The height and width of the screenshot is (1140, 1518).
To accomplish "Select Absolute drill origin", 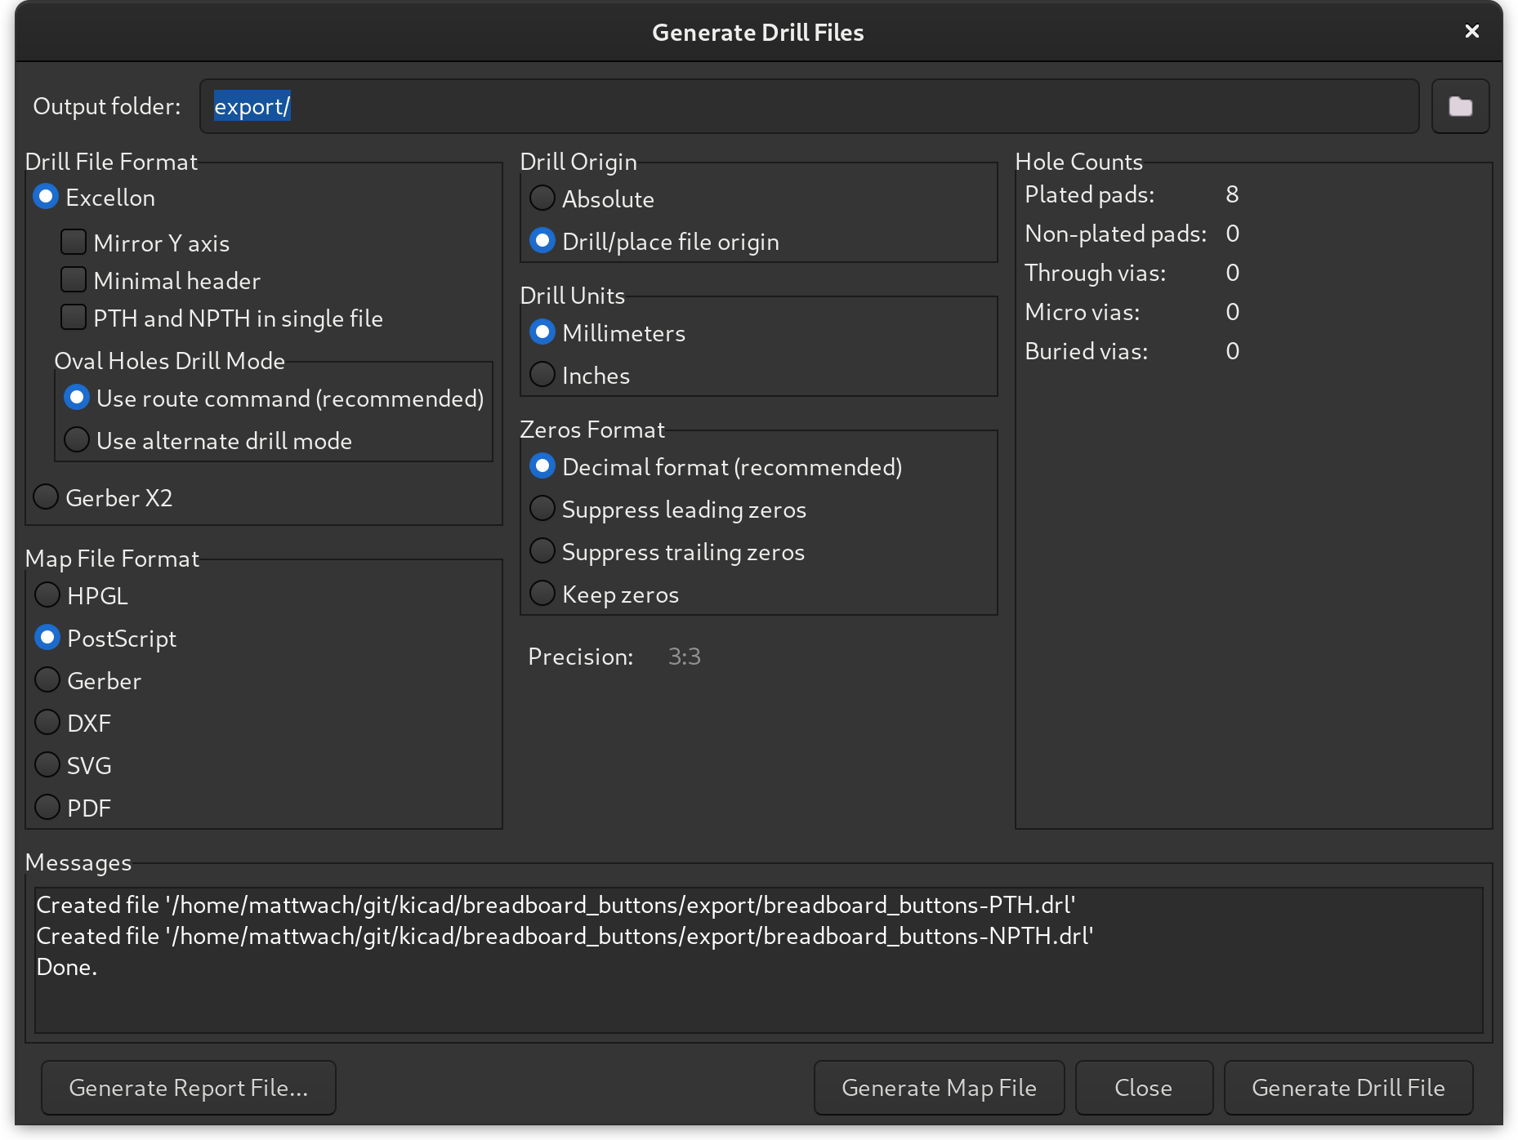I will (542, 198).
